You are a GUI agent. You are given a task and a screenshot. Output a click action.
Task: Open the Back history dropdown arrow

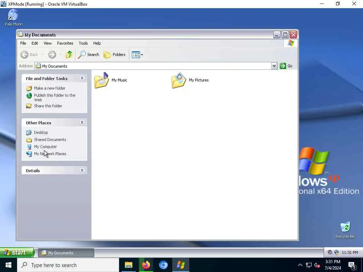43,55
